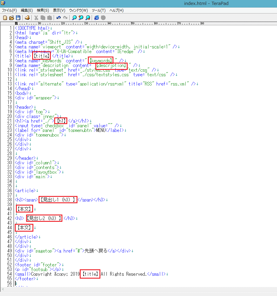
Task: Open the ウィンドウ(W) menu
Action: [78, 10]
